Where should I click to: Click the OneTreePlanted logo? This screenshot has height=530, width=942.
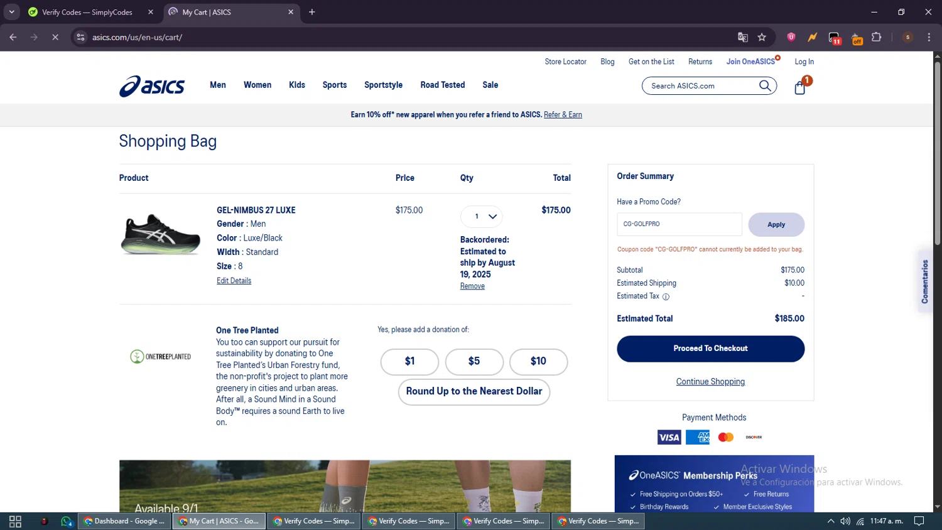(x=160, y=357)
